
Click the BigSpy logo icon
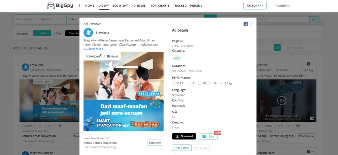(x=51, y=6)
